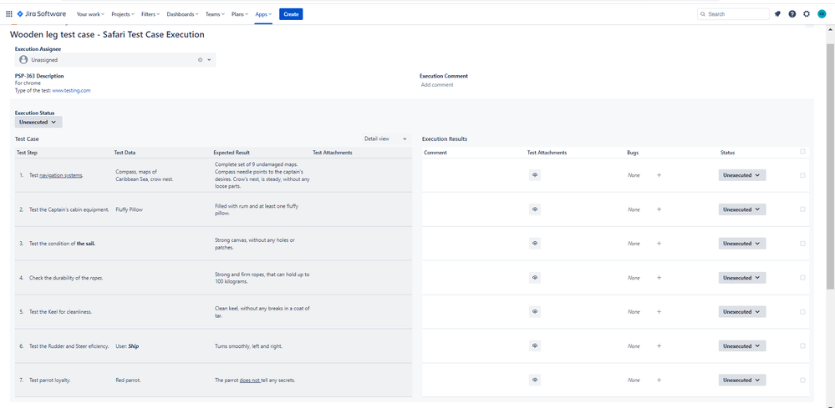This screenshot has width=835, height=408.
Task: Change status of navigation systems step
Action: (742, 174)
